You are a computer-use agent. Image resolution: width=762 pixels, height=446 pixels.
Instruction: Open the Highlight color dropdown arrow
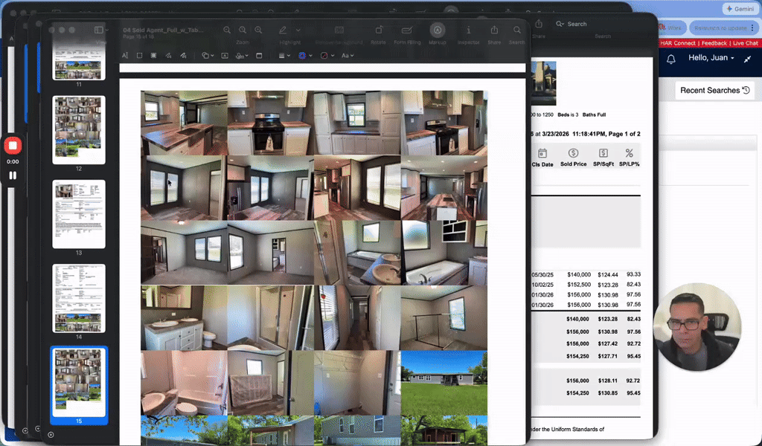(298, 30)
